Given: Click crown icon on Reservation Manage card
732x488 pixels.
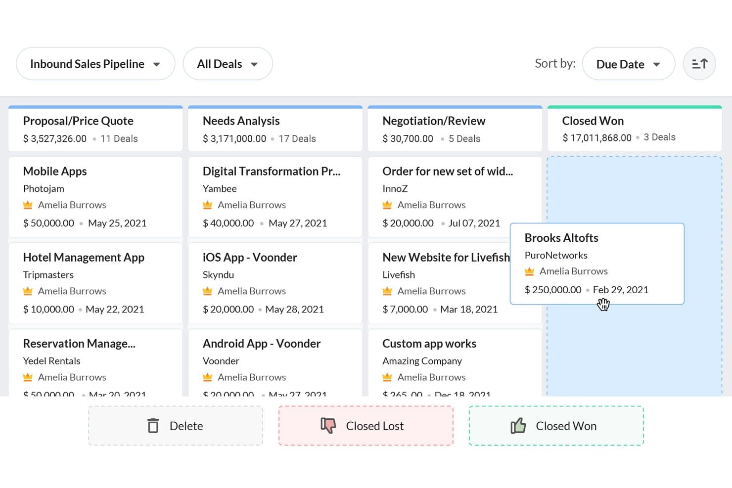Looking at the screenshot, I should pos(28,377).
